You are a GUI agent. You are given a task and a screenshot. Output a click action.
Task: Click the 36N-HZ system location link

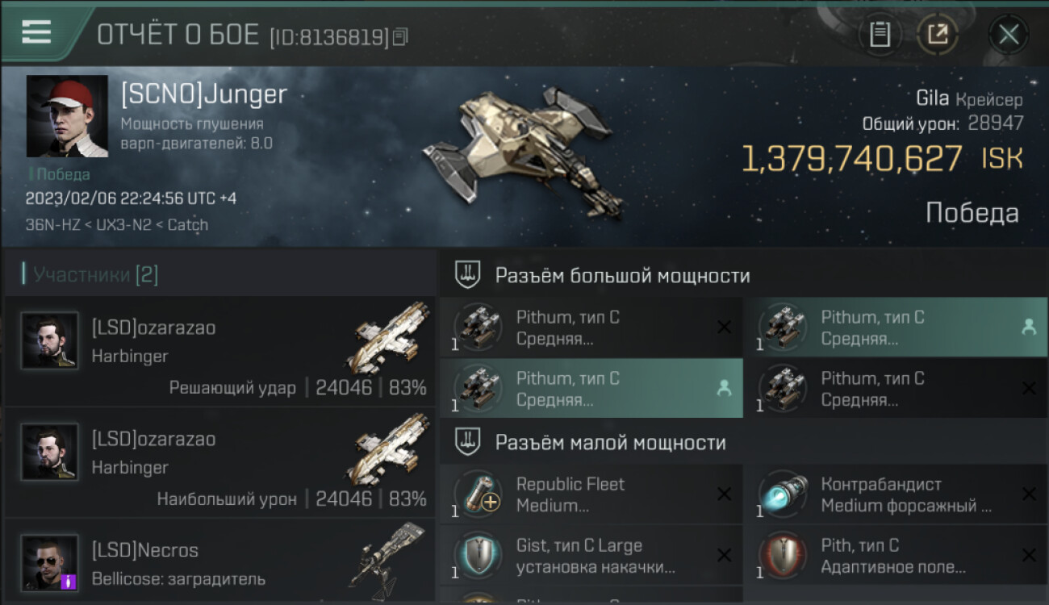click(52, 225)
